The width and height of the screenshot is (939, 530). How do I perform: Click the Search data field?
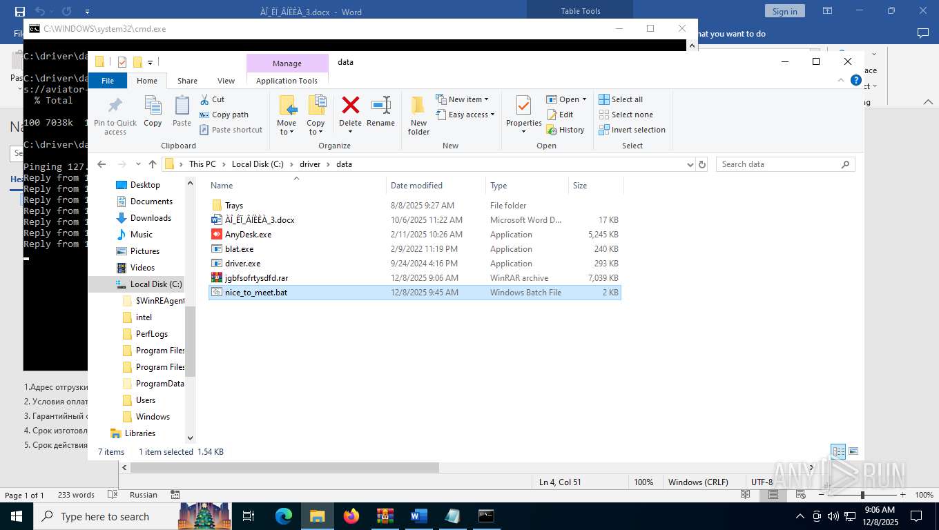[x=786, y=164]
